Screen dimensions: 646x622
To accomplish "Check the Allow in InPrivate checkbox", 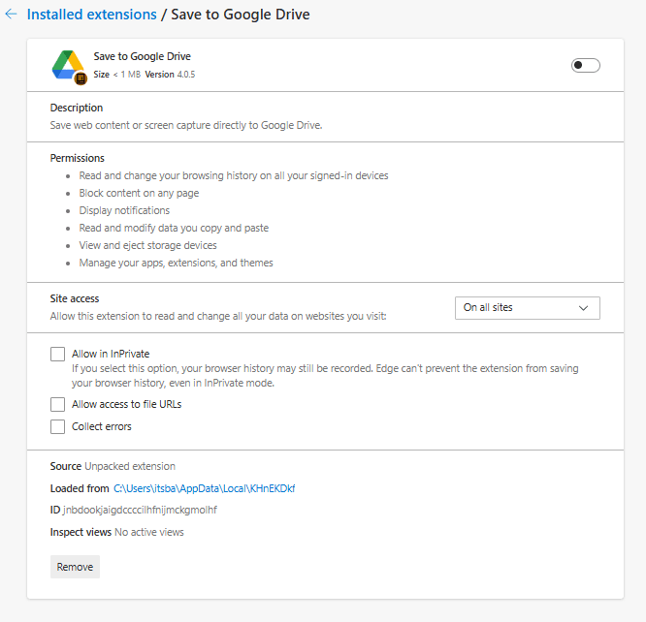I will [x=58, y=355].
